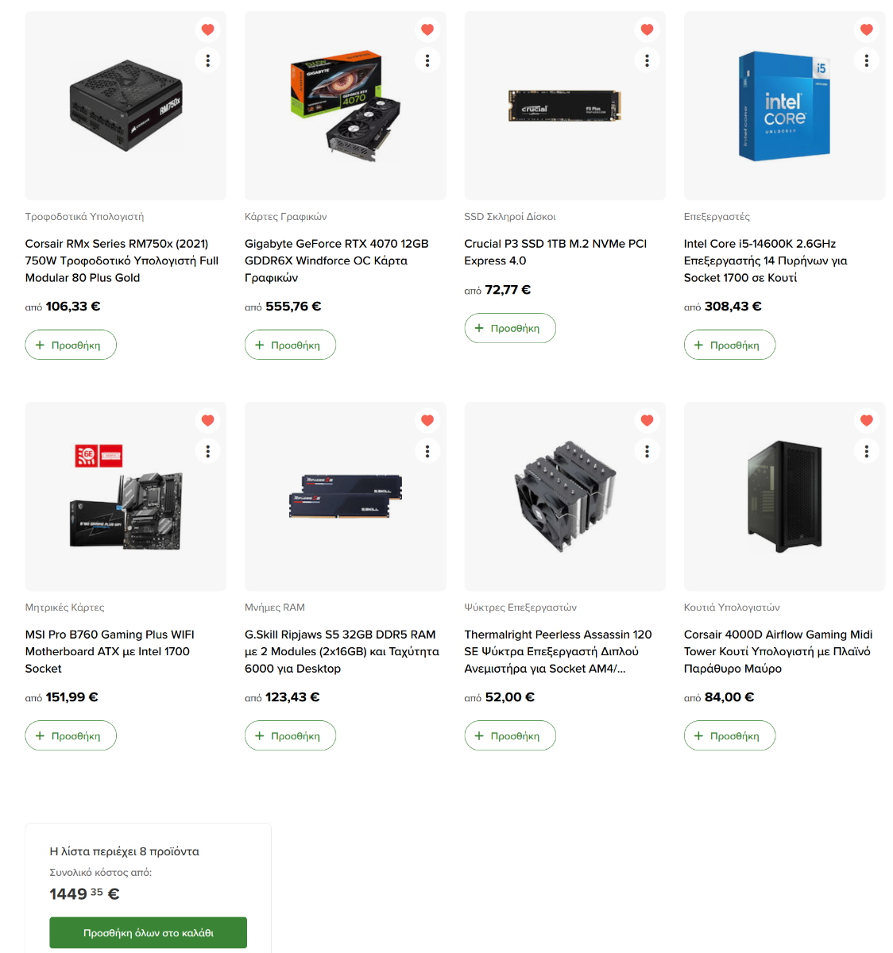Click three-dot icon on Corsair RM750x card

click(x=207, y=60)
